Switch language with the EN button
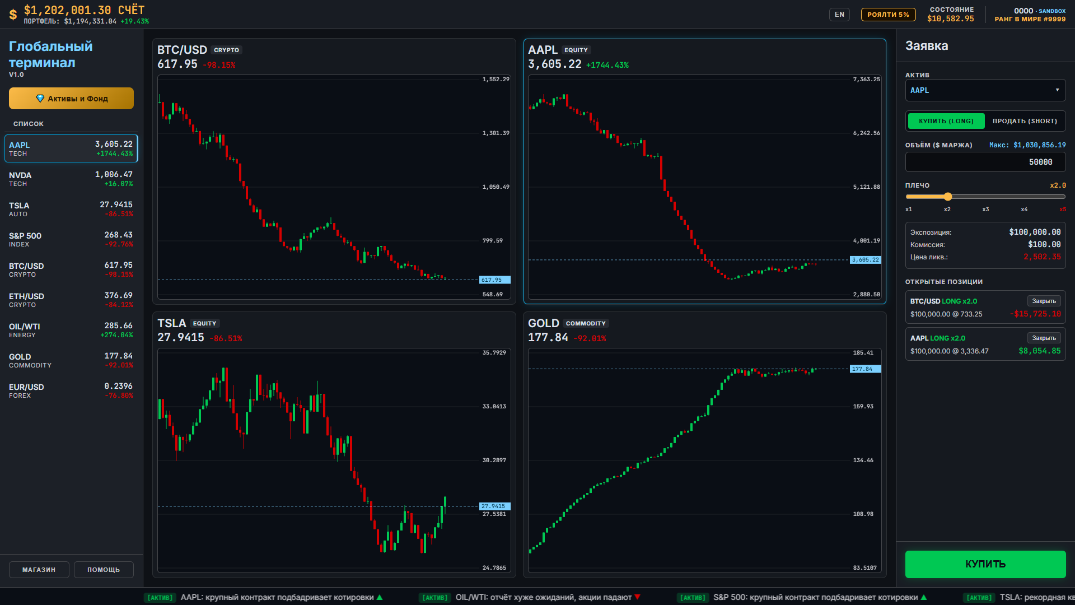Screen dimensions: 1075x605 [x=839, y=15]
